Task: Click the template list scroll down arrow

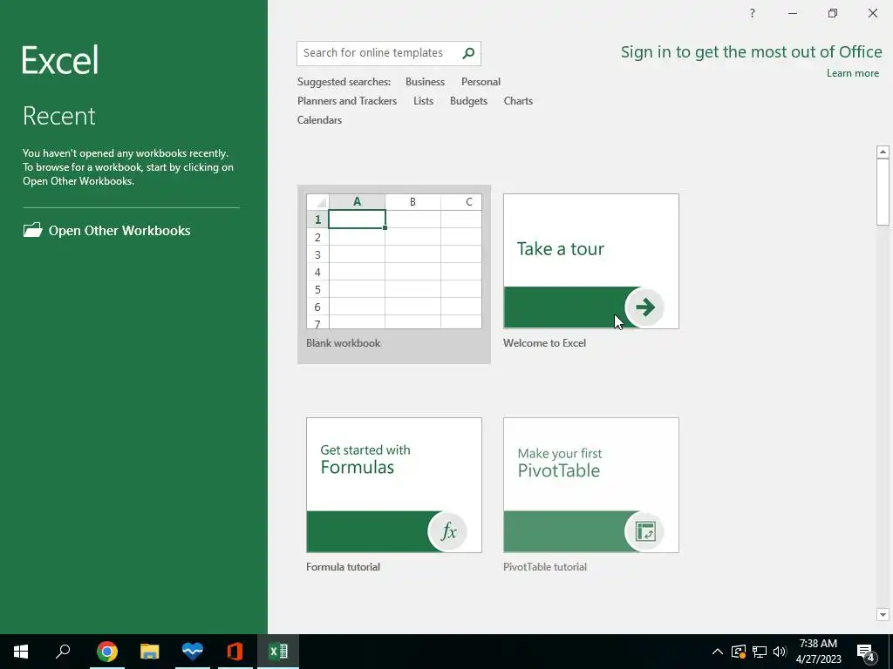Action: tap(883, 614)
